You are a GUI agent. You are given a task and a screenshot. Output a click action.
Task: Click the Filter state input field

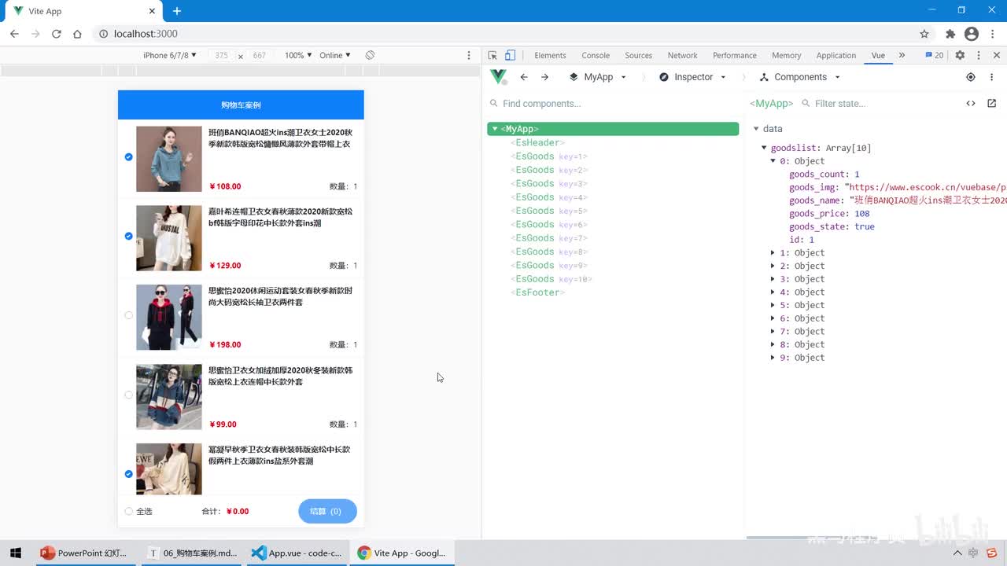[x=877, y=103]
